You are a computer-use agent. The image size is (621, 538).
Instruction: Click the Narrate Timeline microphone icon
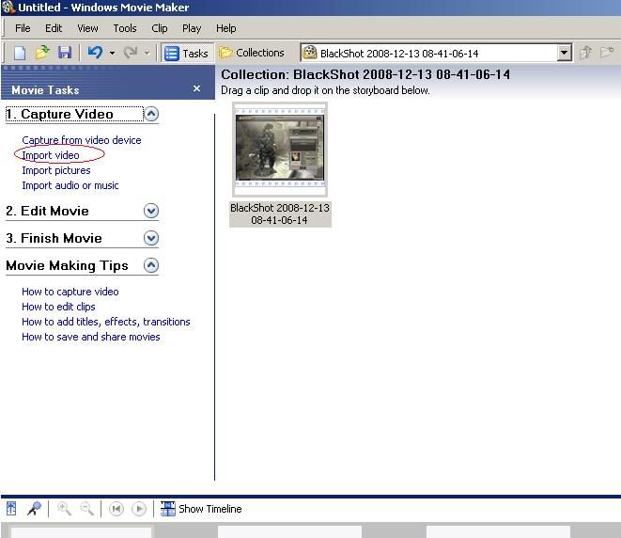(x=34, y=509)
